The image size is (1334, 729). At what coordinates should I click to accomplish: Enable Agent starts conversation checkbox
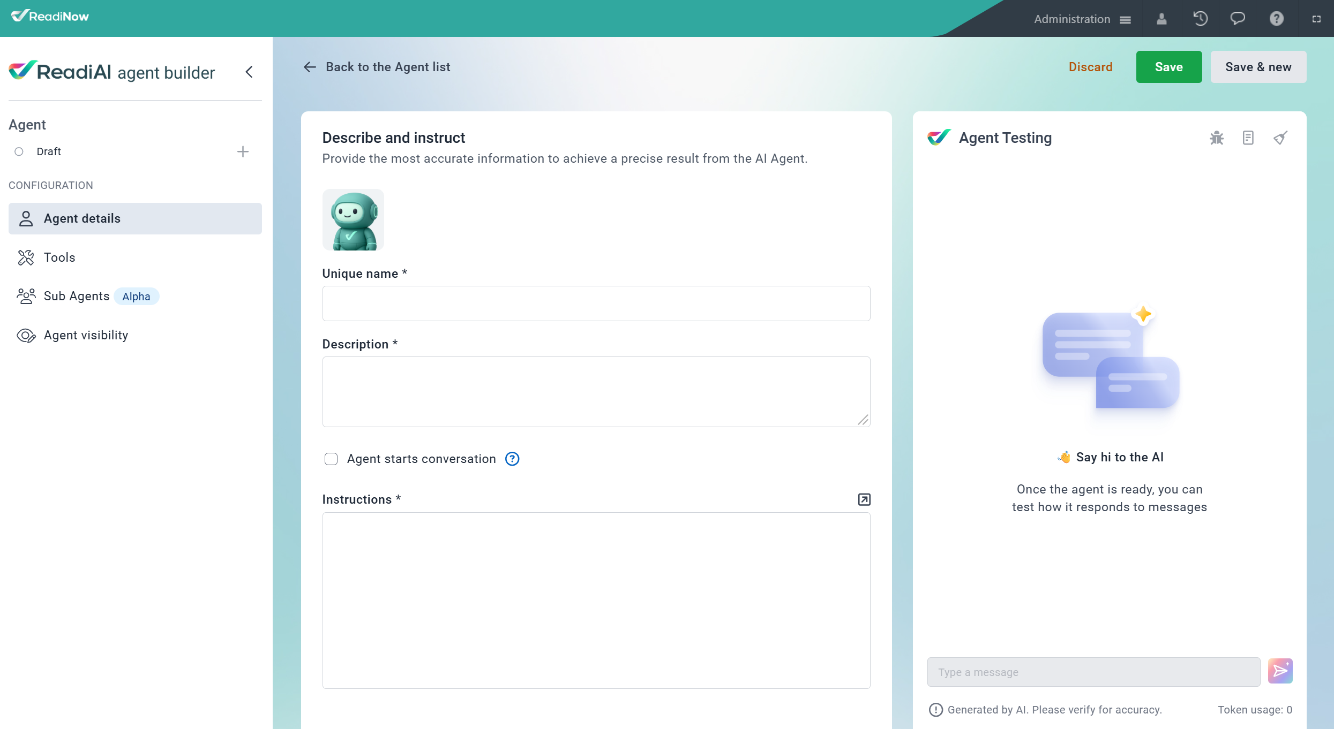[331, 459]
